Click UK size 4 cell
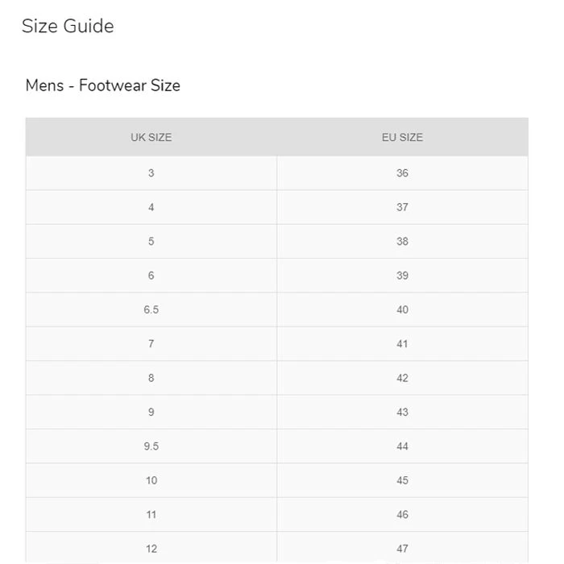Image resolution: width=564 pixels, height=564 pixels. [x=151, y=207]
